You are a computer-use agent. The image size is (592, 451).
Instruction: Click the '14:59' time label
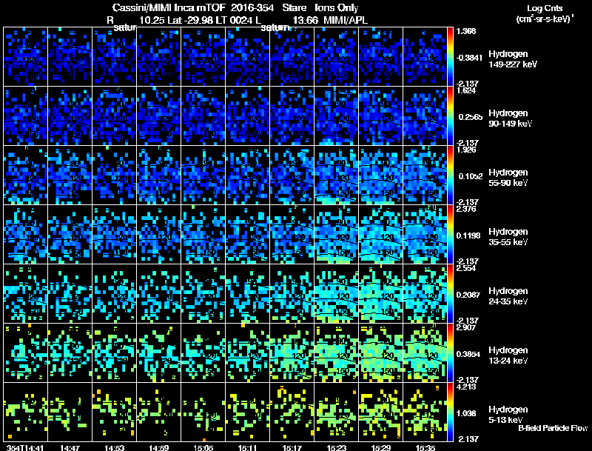158,448
